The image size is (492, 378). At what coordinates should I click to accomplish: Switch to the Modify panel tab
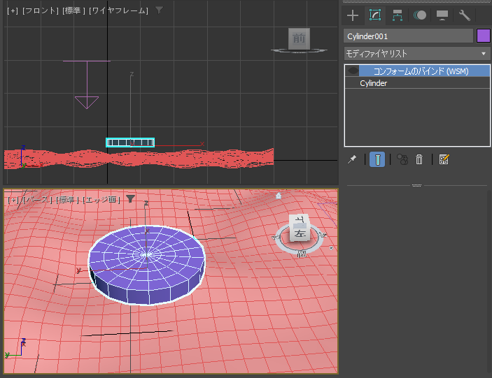(375, 15)
